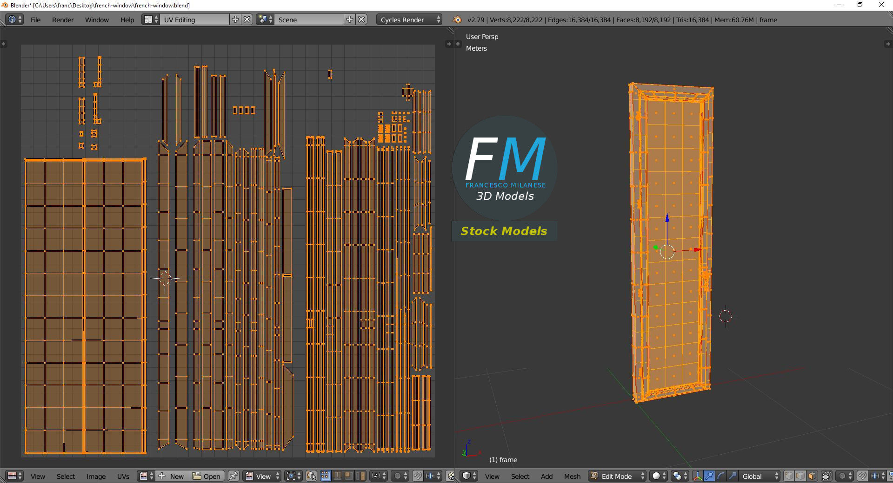
Task: Click the Scene name field
Action: (x=309, y=20)
